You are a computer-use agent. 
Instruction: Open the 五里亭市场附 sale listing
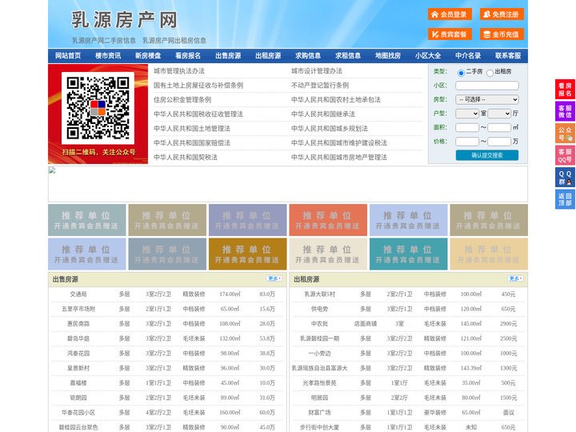[x=78, y=309]
